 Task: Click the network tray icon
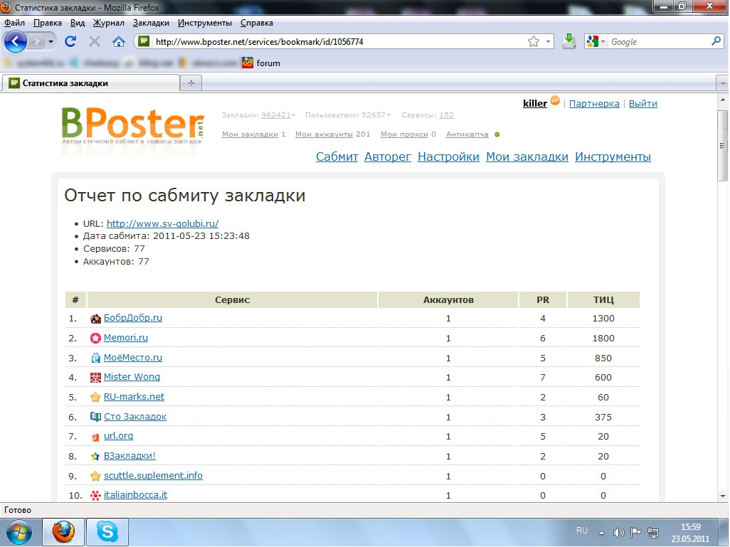(x=653, y=533)
